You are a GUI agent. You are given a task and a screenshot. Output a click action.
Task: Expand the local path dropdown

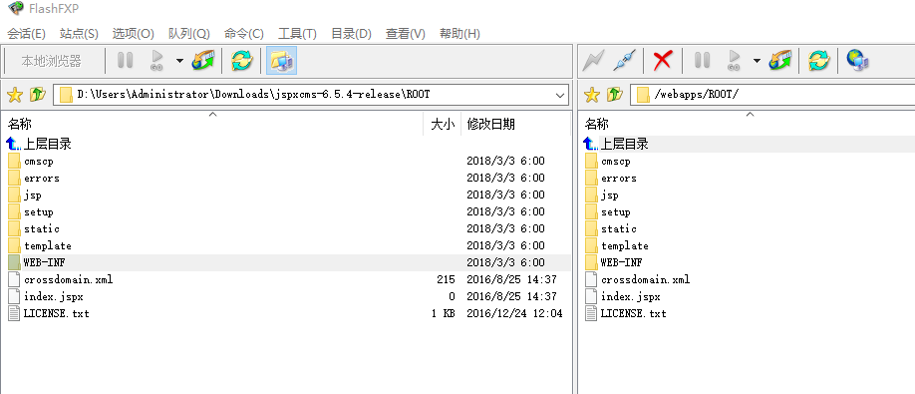tap(560, 95)
